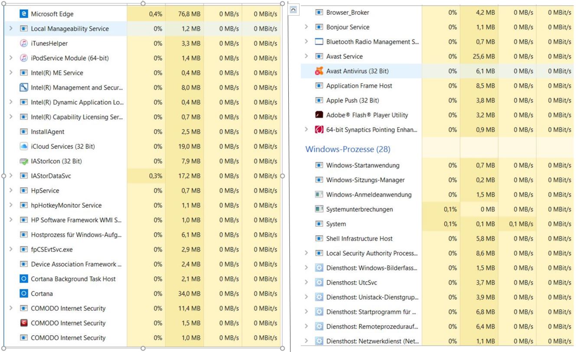Select Diensthost: Unistack-Dienstgruppe name
Viewport: 577px width, 352px height.
point(372,297)
